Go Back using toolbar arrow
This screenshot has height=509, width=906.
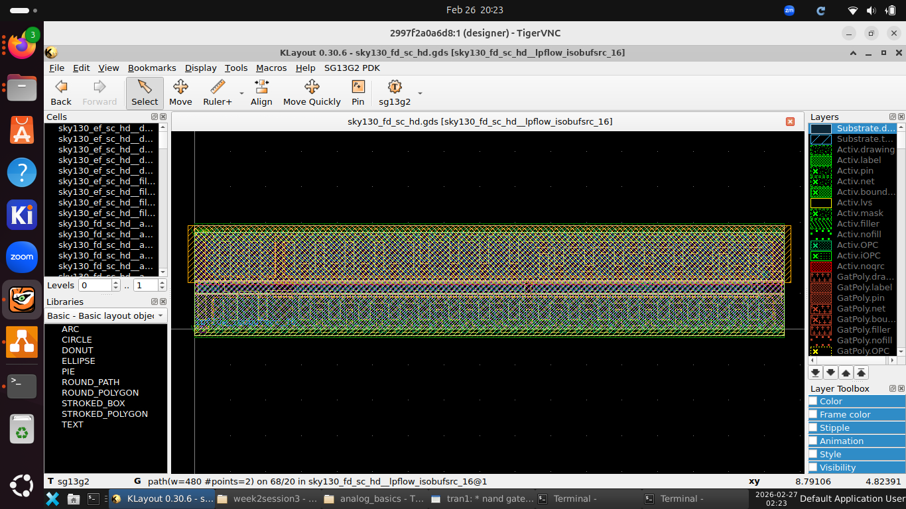point(61,93)
